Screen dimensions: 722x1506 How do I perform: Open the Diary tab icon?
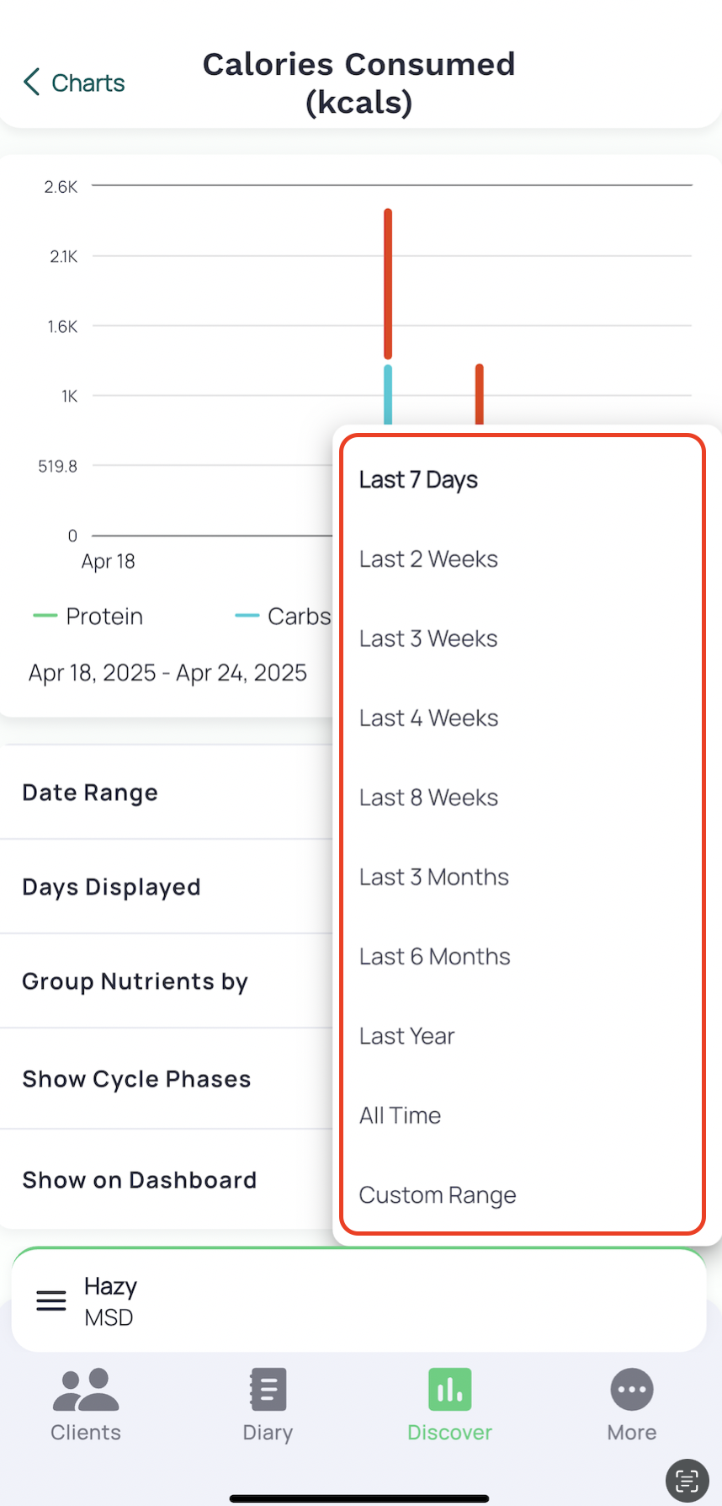pyautogui.click(x=268, y=1390)
